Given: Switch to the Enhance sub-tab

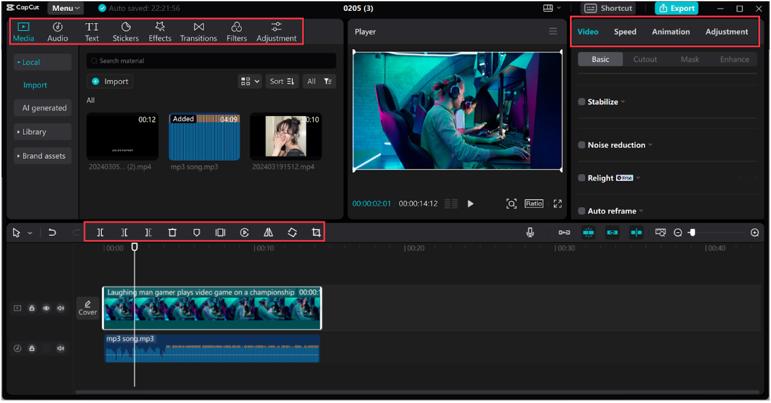Looking at the screenshot, I should point(735,59).
